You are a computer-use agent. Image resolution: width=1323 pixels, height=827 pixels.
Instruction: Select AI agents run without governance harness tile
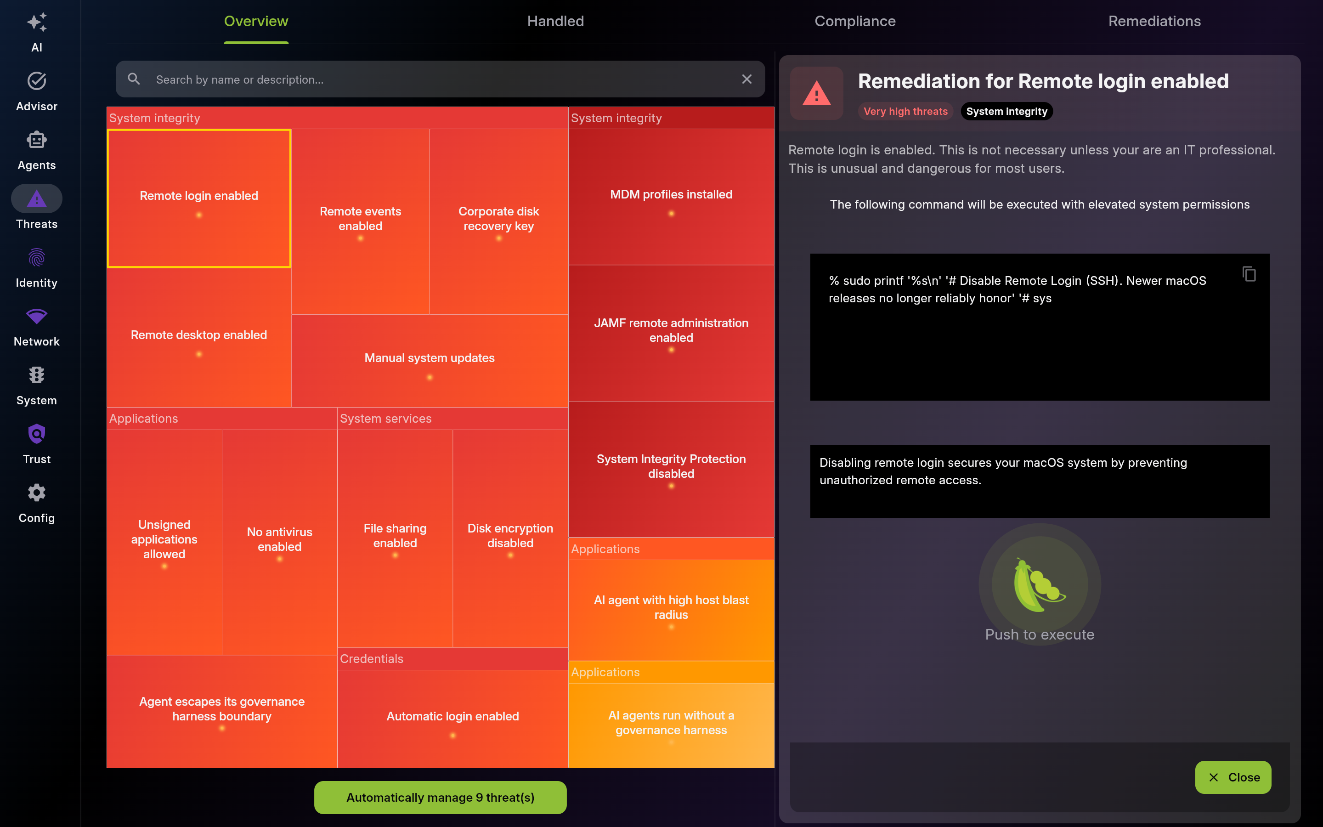point(671,725)
